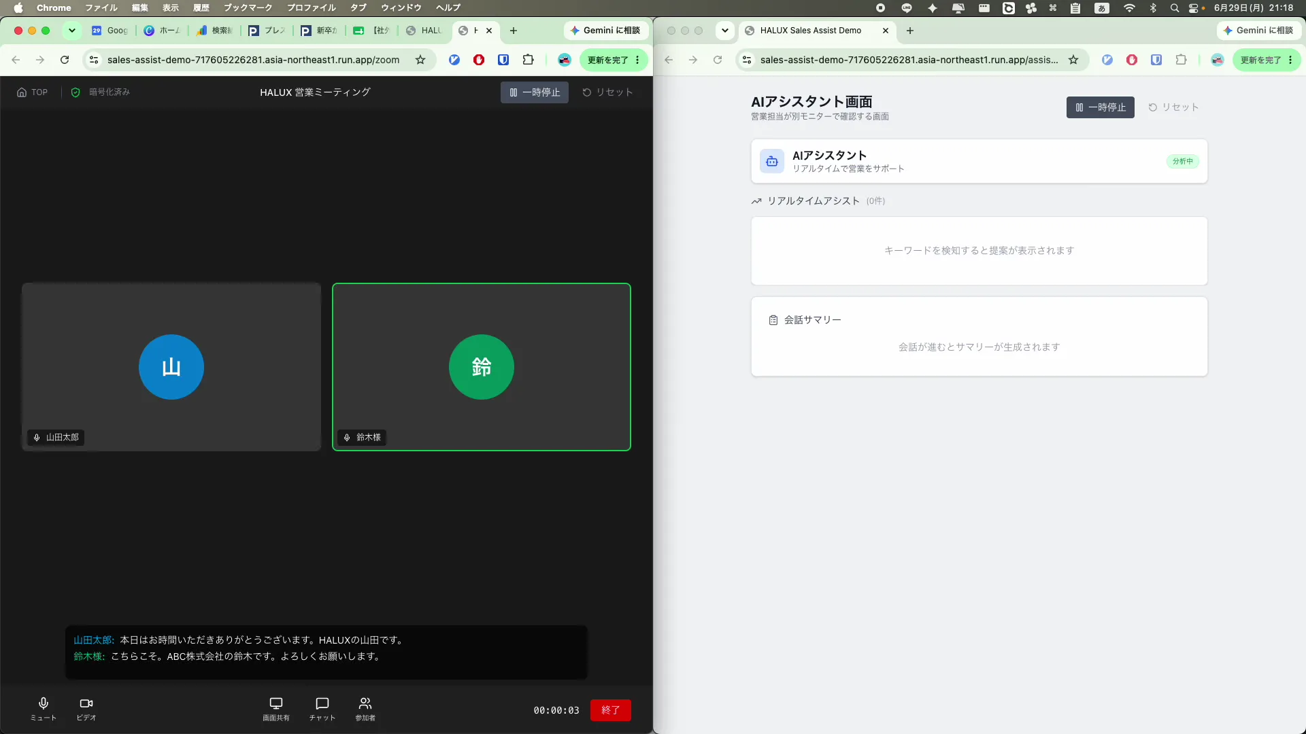Open the ブックマーク menu
Viewport: 1306px width, 734px height.
tap(248, 7)
